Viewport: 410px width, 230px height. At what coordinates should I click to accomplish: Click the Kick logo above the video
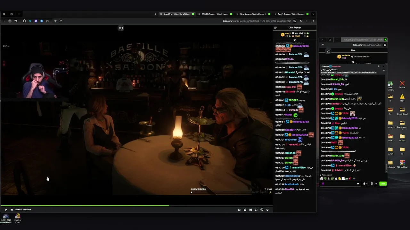121,28
